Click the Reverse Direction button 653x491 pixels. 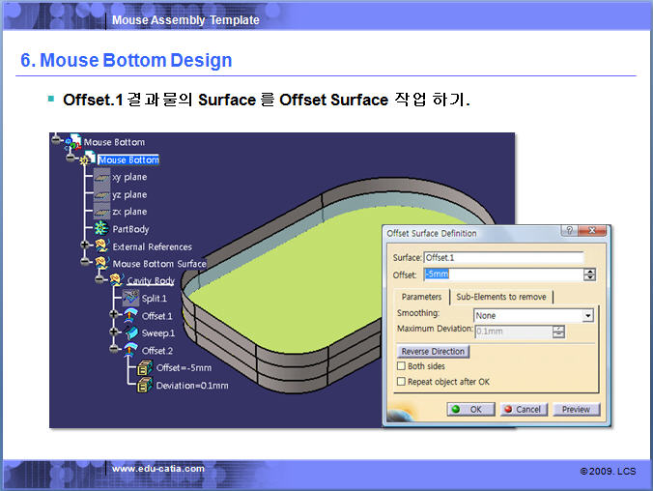[x=433, y=352]
